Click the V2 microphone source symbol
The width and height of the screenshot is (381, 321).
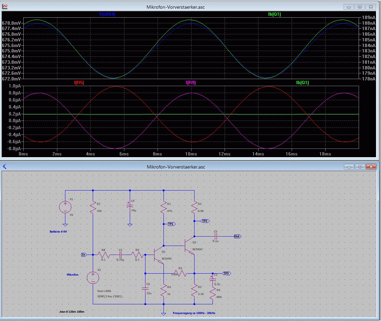(93, 278)
